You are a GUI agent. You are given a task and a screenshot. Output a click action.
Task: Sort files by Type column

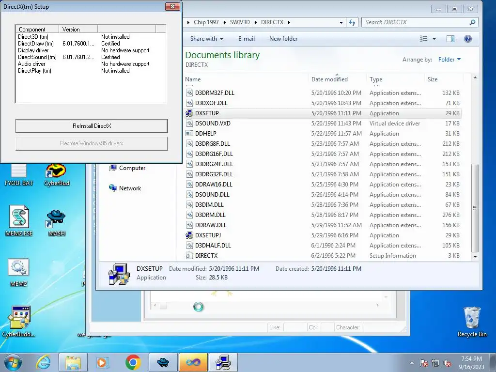395,79
